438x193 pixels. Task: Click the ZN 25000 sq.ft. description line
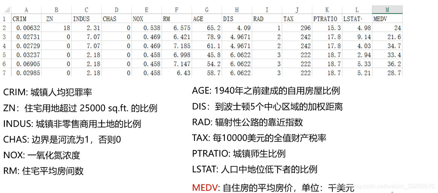(x=80, y=108)
